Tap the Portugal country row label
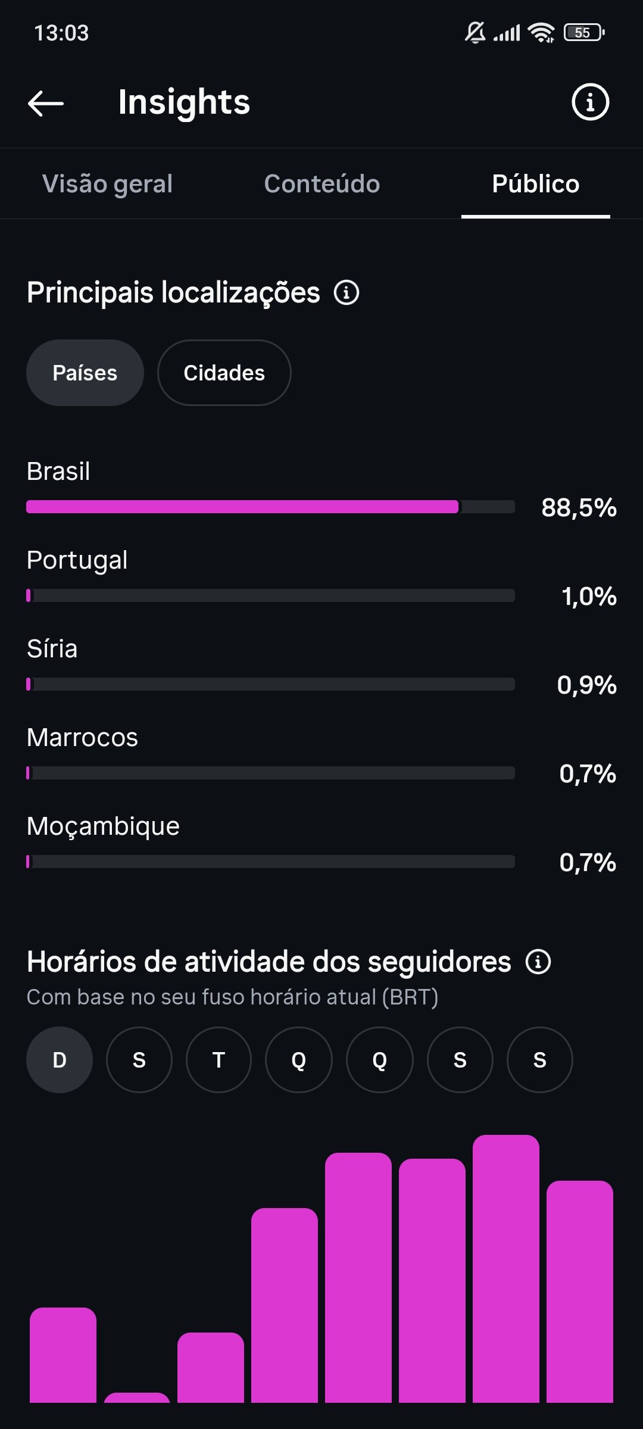The width and height of the screenshot is (643, 1429). 77,560
